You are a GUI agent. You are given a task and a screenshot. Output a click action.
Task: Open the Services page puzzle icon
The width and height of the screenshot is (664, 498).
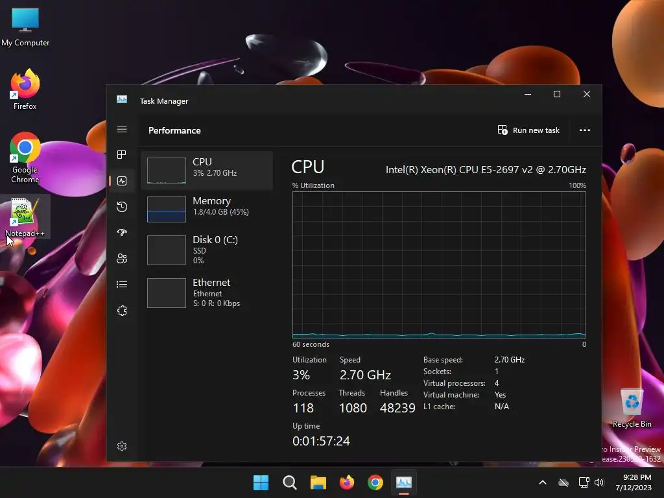(x=122, y=311)
